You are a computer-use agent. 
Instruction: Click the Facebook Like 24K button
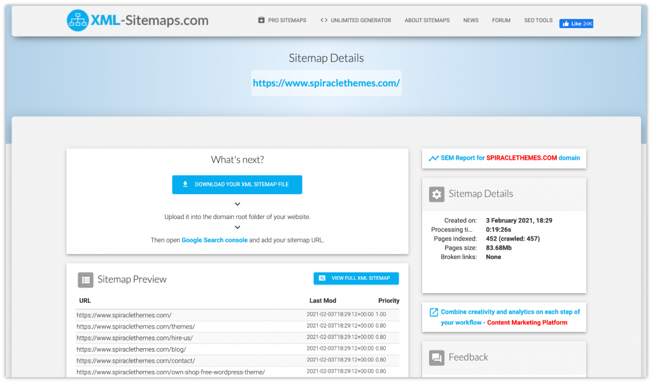(x=576, y=23)
